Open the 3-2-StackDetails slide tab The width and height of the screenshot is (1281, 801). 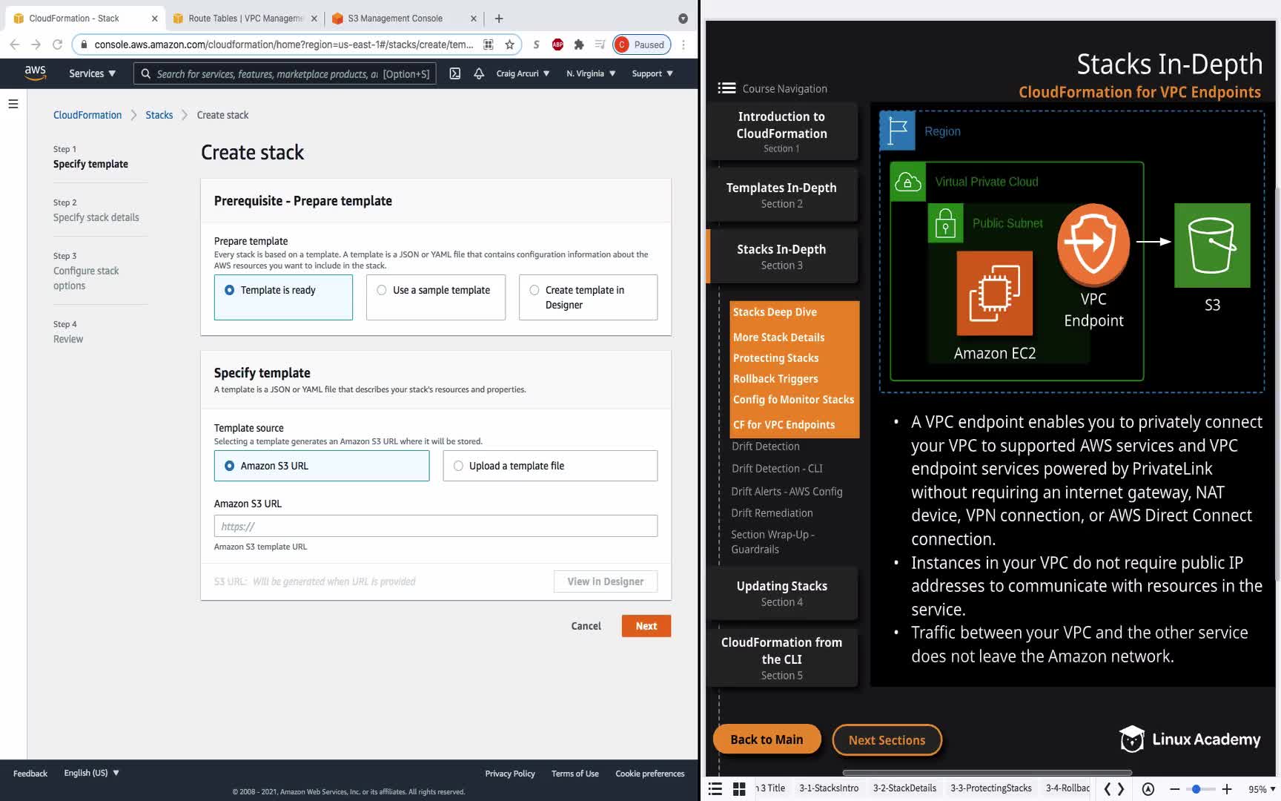tap(904, 788)
